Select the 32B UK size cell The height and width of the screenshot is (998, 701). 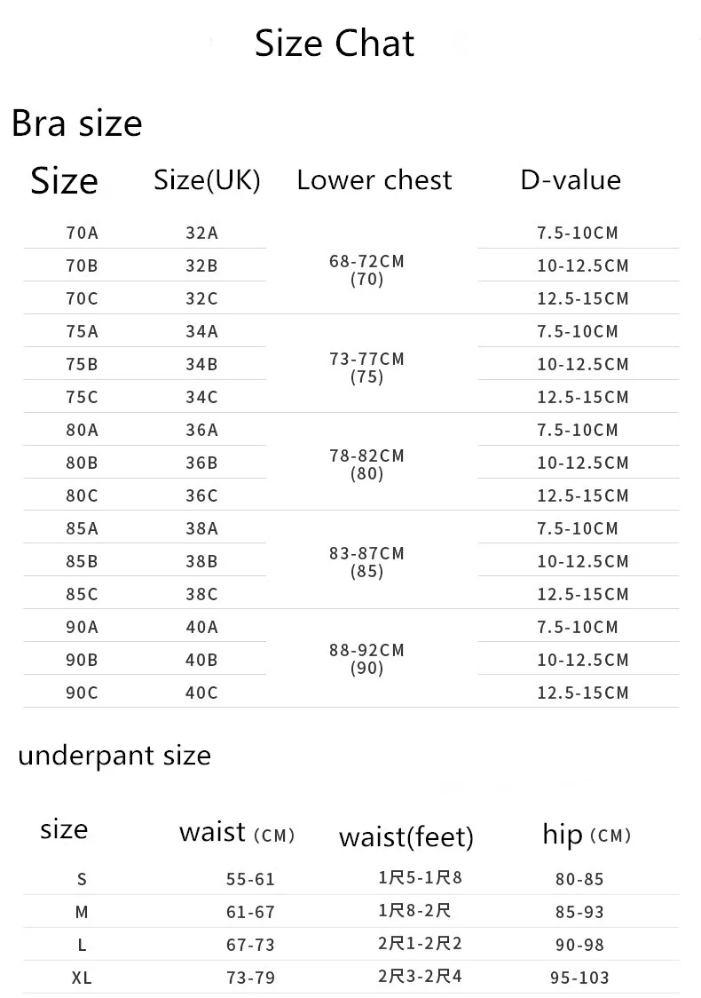tap(201, 265)
